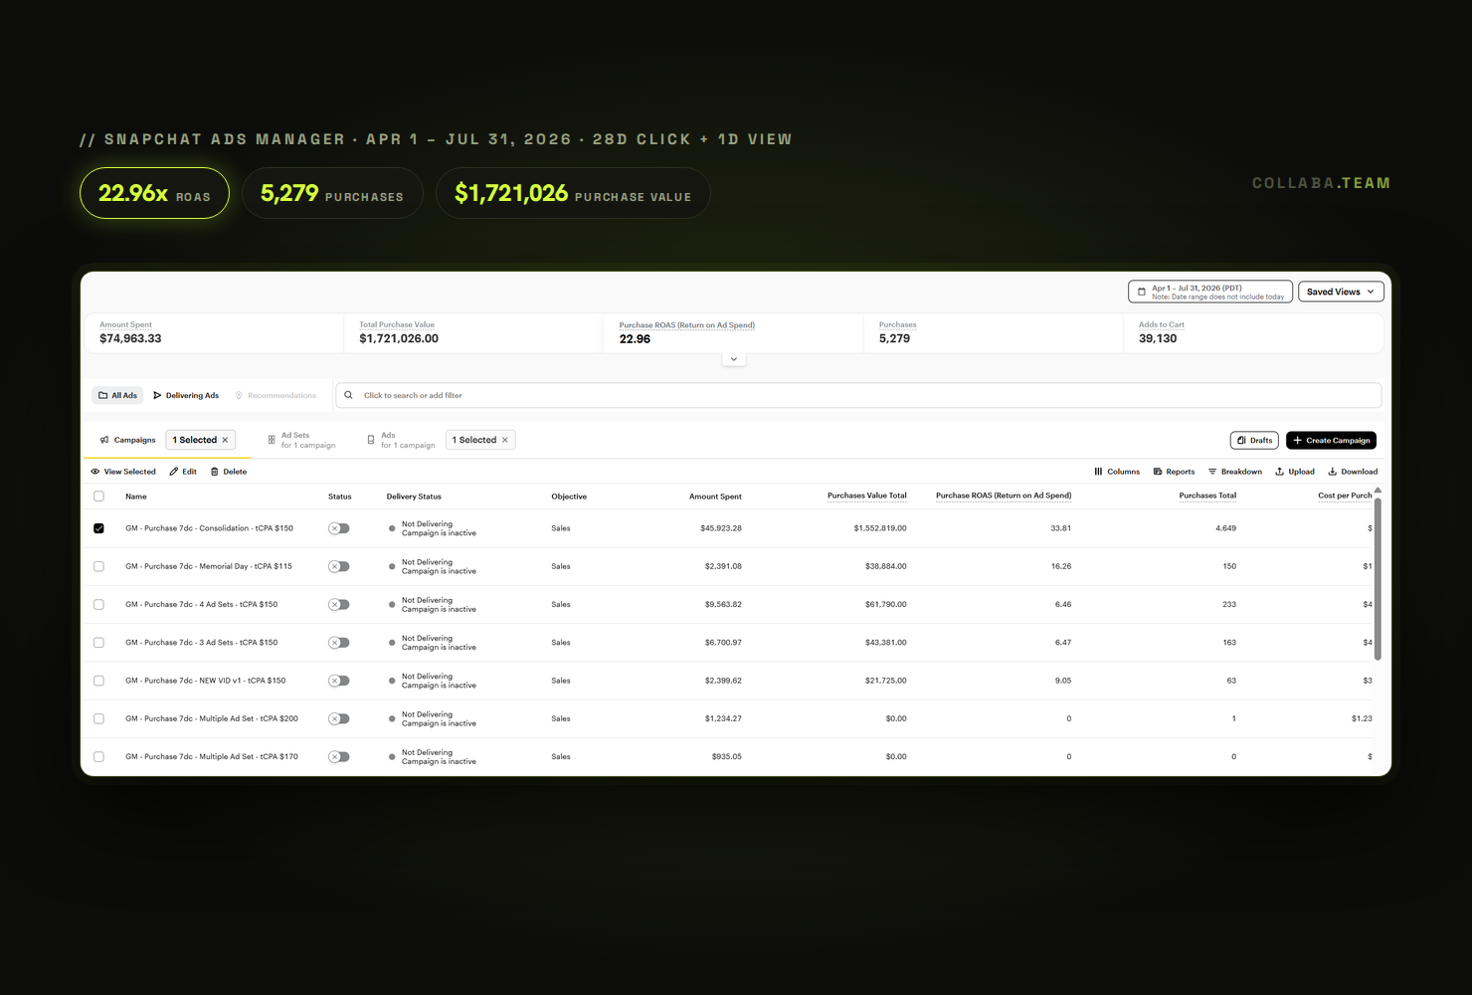Select the Delivering Ads filter tab

pyautogui.click(x=186, y=395)
